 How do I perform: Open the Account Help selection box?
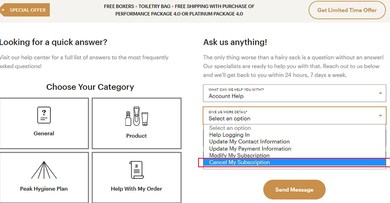click(294, 93)
